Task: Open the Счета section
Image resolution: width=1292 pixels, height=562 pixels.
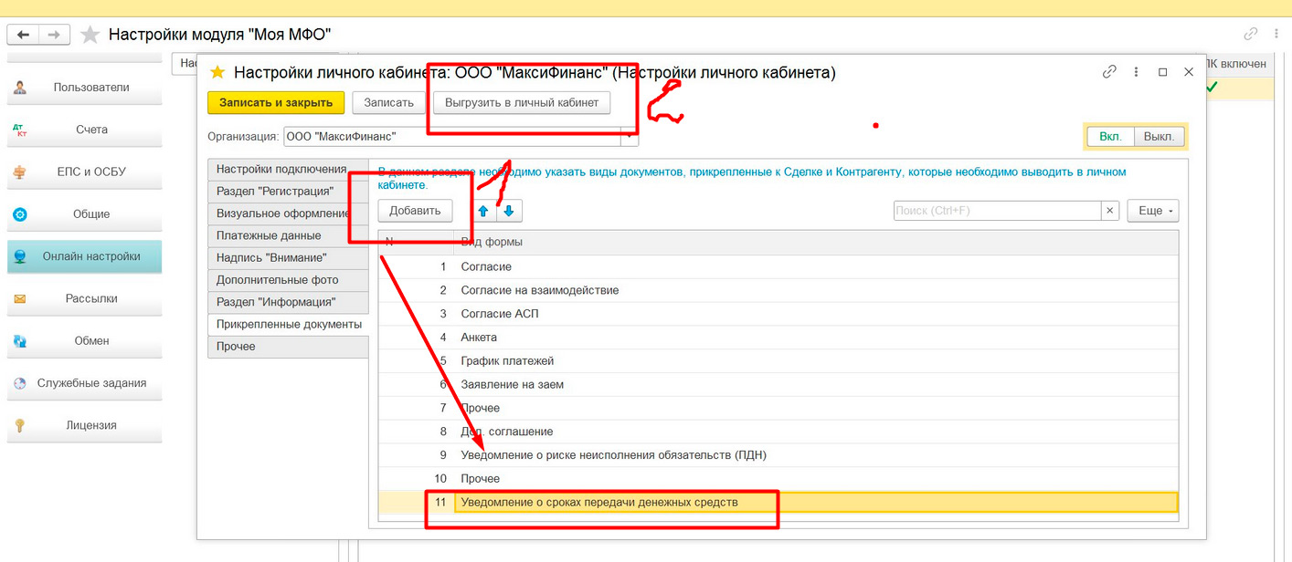Action: [x=85, y=130]
